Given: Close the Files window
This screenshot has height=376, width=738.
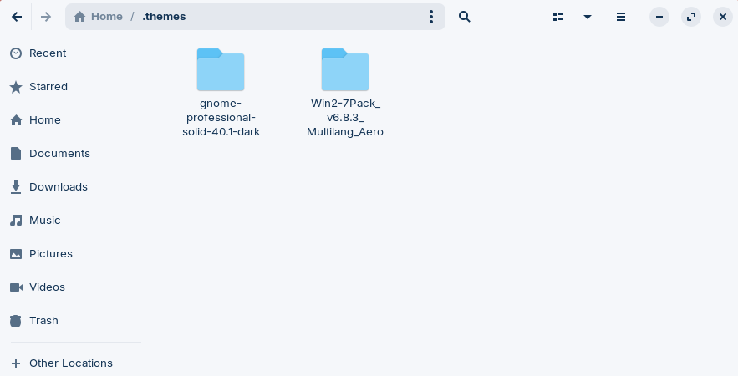Looking at the screenshot, I should pos(723,17).
